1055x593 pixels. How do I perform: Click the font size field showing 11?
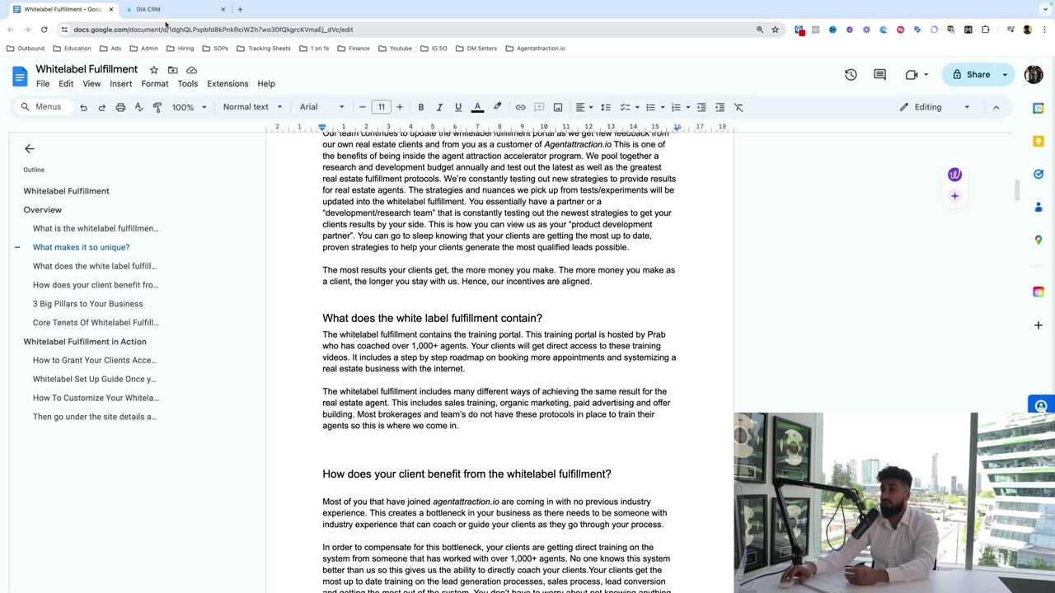click(x=381, y=107)
